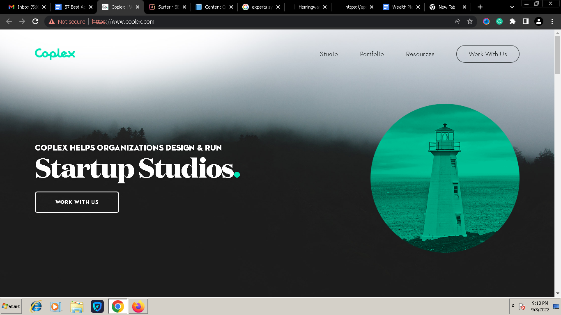
Task: Close the Gmail Inbox tab
Action: tap(44, 7)
